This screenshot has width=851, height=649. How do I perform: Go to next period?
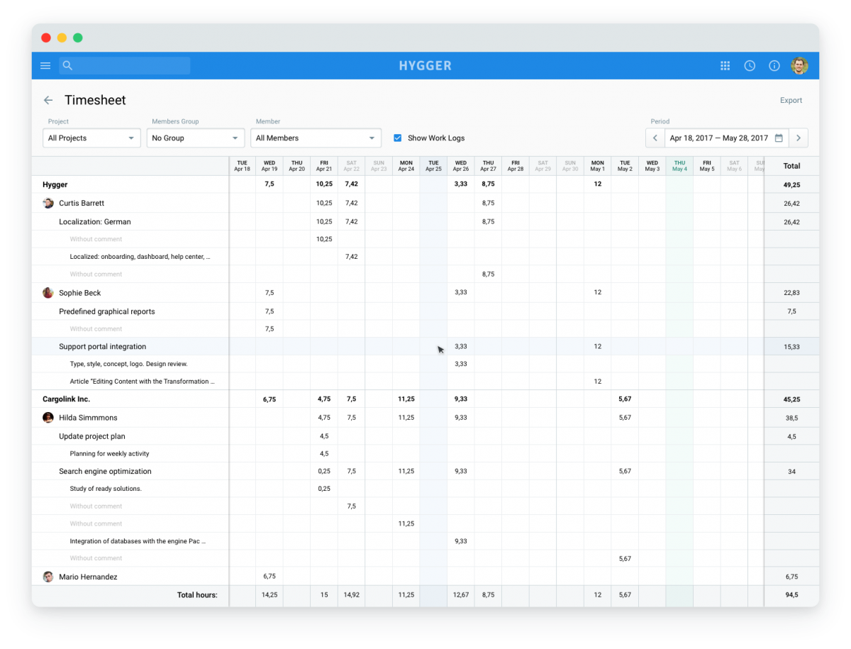[x=799, y=138]
